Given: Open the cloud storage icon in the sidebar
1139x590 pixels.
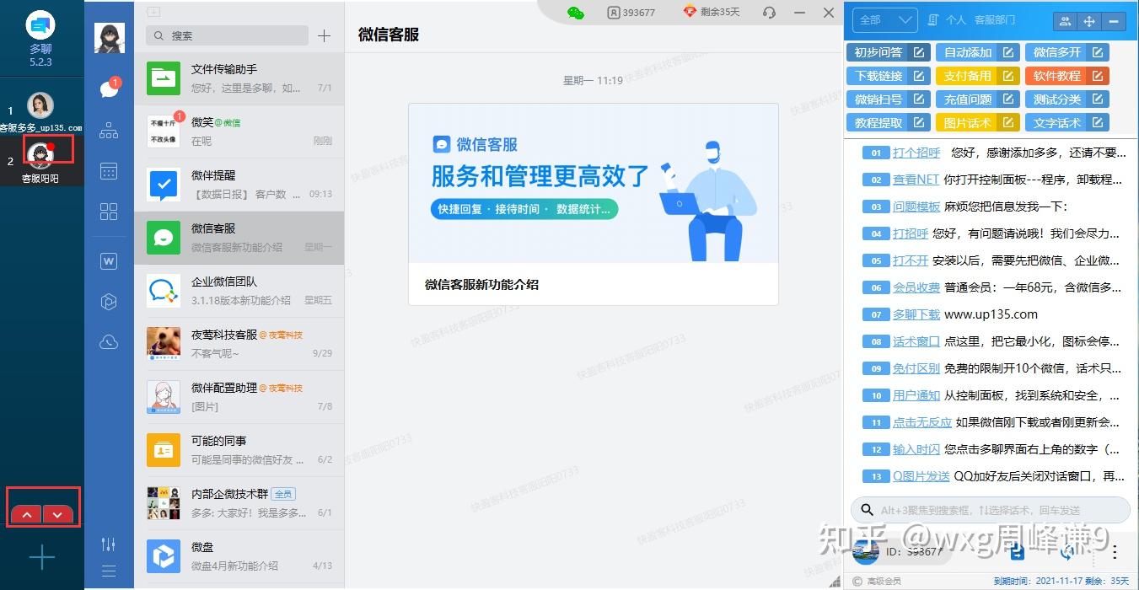Looking at the screenshot, I should tap(108, 342).
